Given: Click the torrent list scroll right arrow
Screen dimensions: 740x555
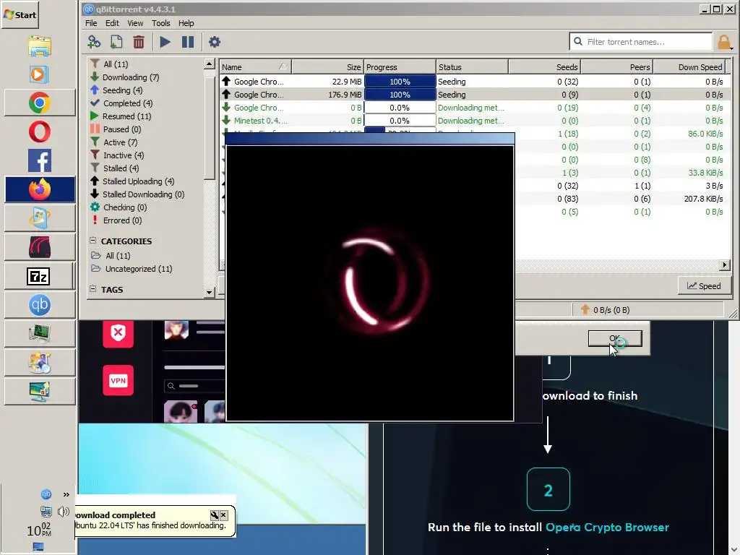Looking at the screenshot, I should point(724,264).
